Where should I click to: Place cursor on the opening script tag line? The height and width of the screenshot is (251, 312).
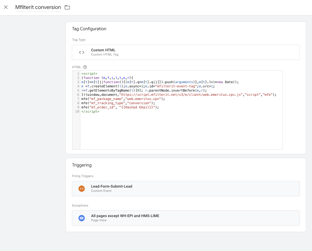pos(90,74)
